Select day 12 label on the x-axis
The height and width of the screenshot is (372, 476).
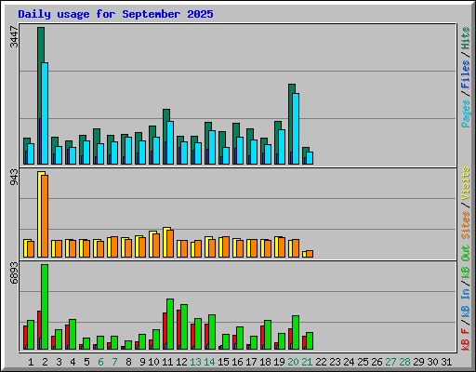click(181, 362)
